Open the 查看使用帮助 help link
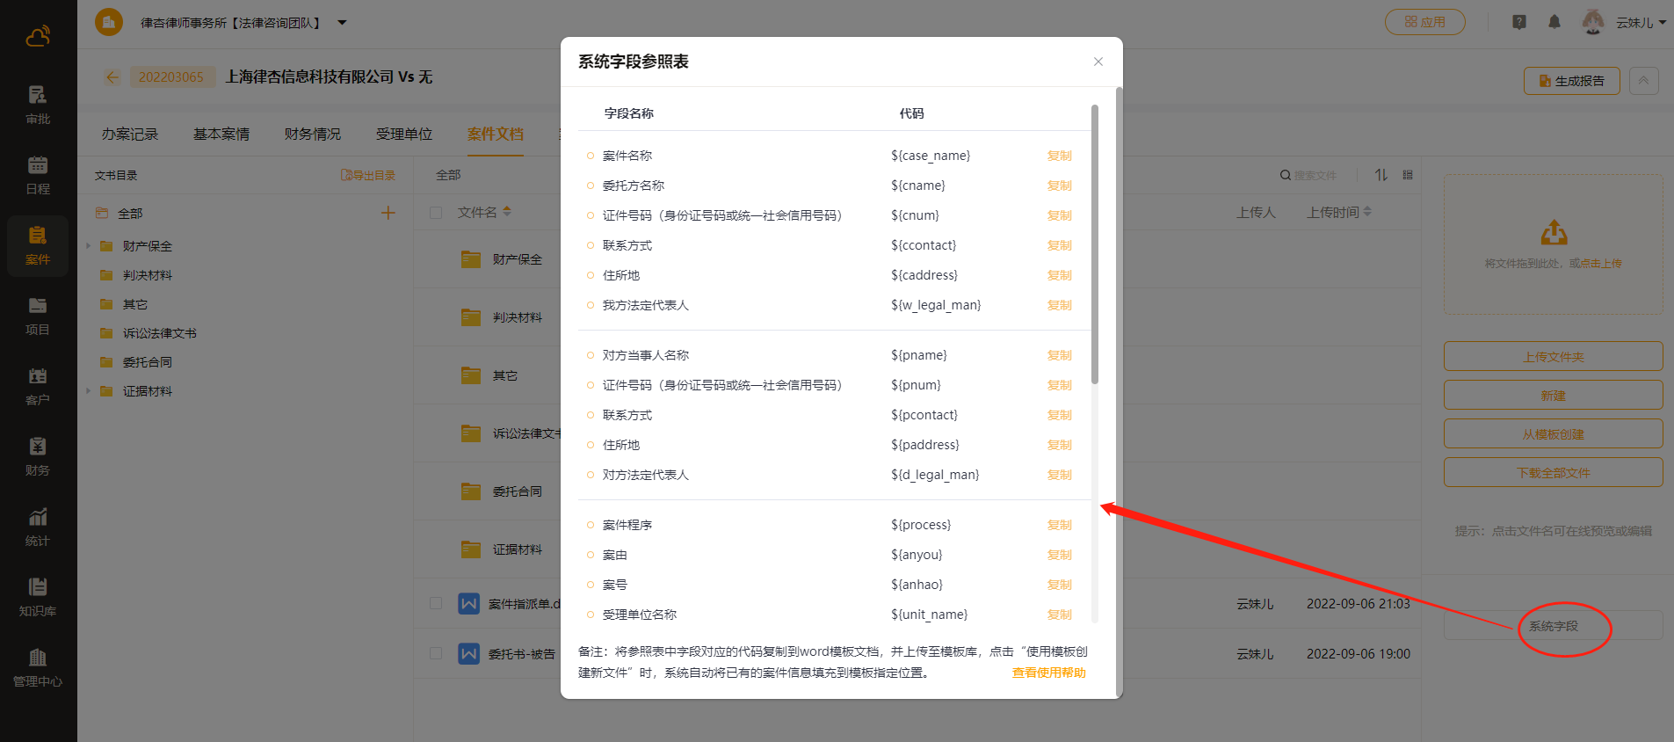Image resolution: width=1674 pixels, height=742 pixels. (1048, 673)
